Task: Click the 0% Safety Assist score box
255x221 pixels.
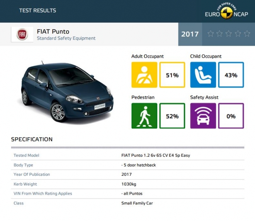Action: (x=231, y=116)
